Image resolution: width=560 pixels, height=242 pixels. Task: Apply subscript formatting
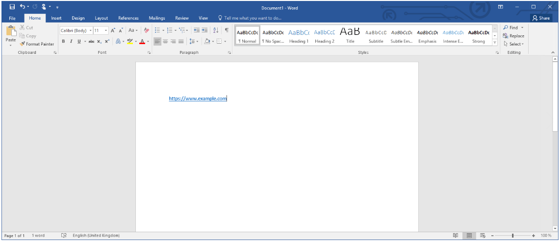point(99,42)
